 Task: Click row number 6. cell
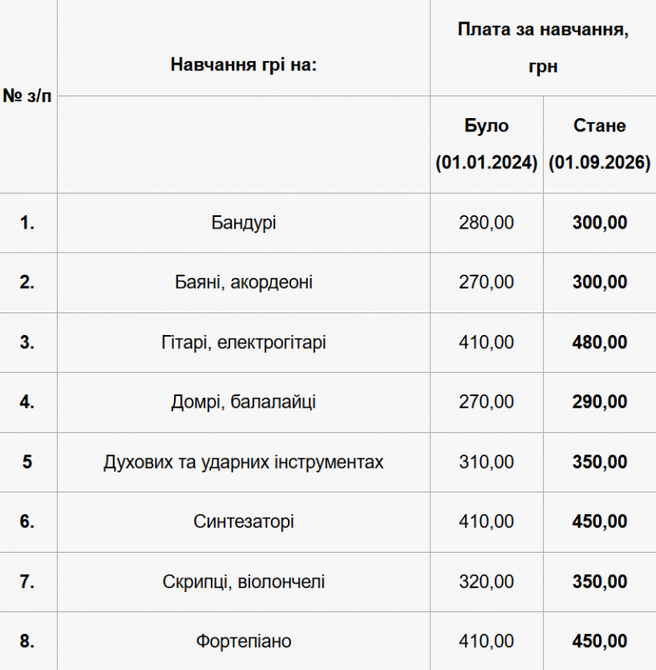[x=27, y=521]
